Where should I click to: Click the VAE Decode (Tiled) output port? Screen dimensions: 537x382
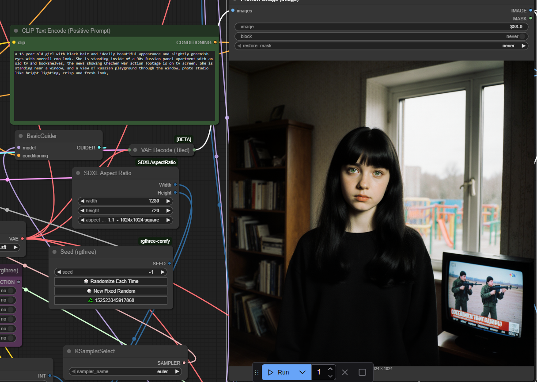[194, 150]
